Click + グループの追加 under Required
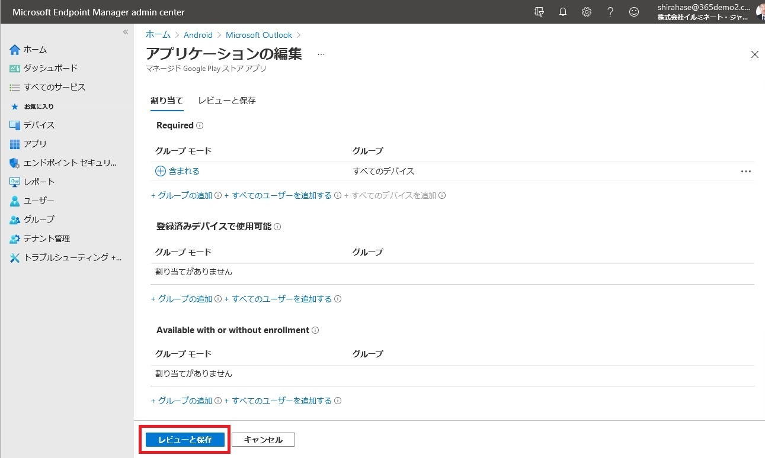This screenshot has height=458, width=765. [181, 195]
